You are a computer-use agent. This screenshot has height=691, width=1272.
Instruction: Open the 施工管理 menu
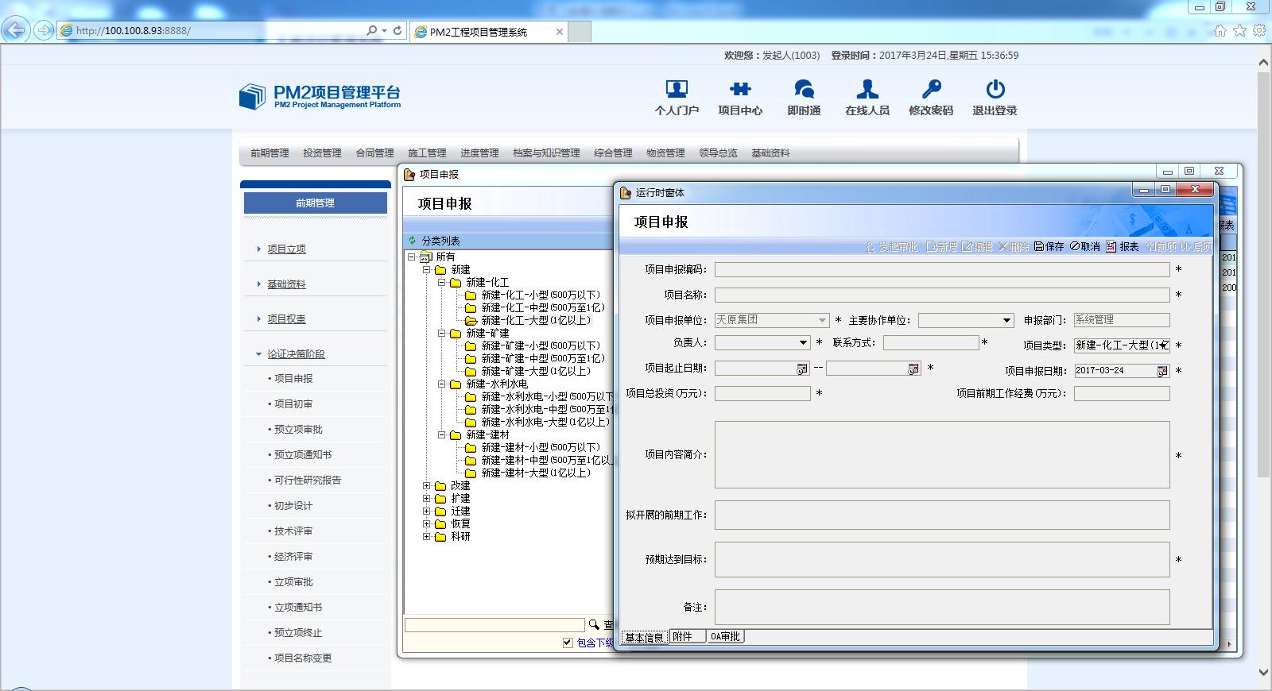[427, 153]
